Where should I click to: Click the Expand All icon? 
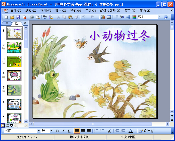point(116,17)
